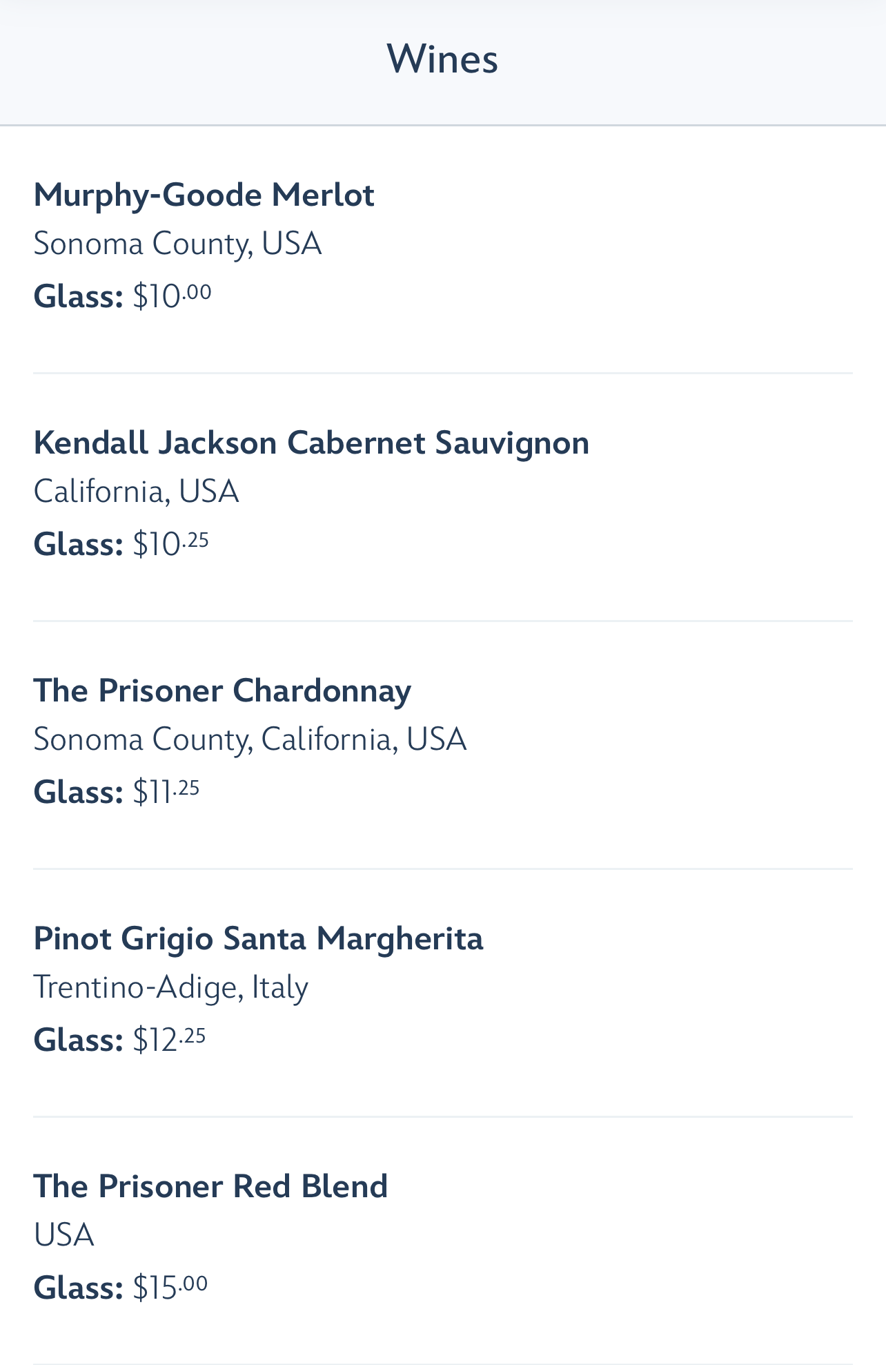Open the Murphy-Goode Merlot item
886x1365 pixels.
(x=204, y=195)
